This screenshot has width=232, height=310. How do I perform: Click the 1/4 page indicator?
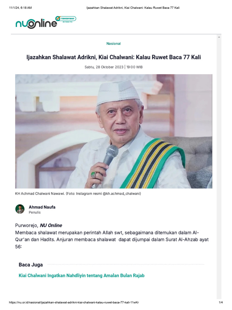[221, 302]
